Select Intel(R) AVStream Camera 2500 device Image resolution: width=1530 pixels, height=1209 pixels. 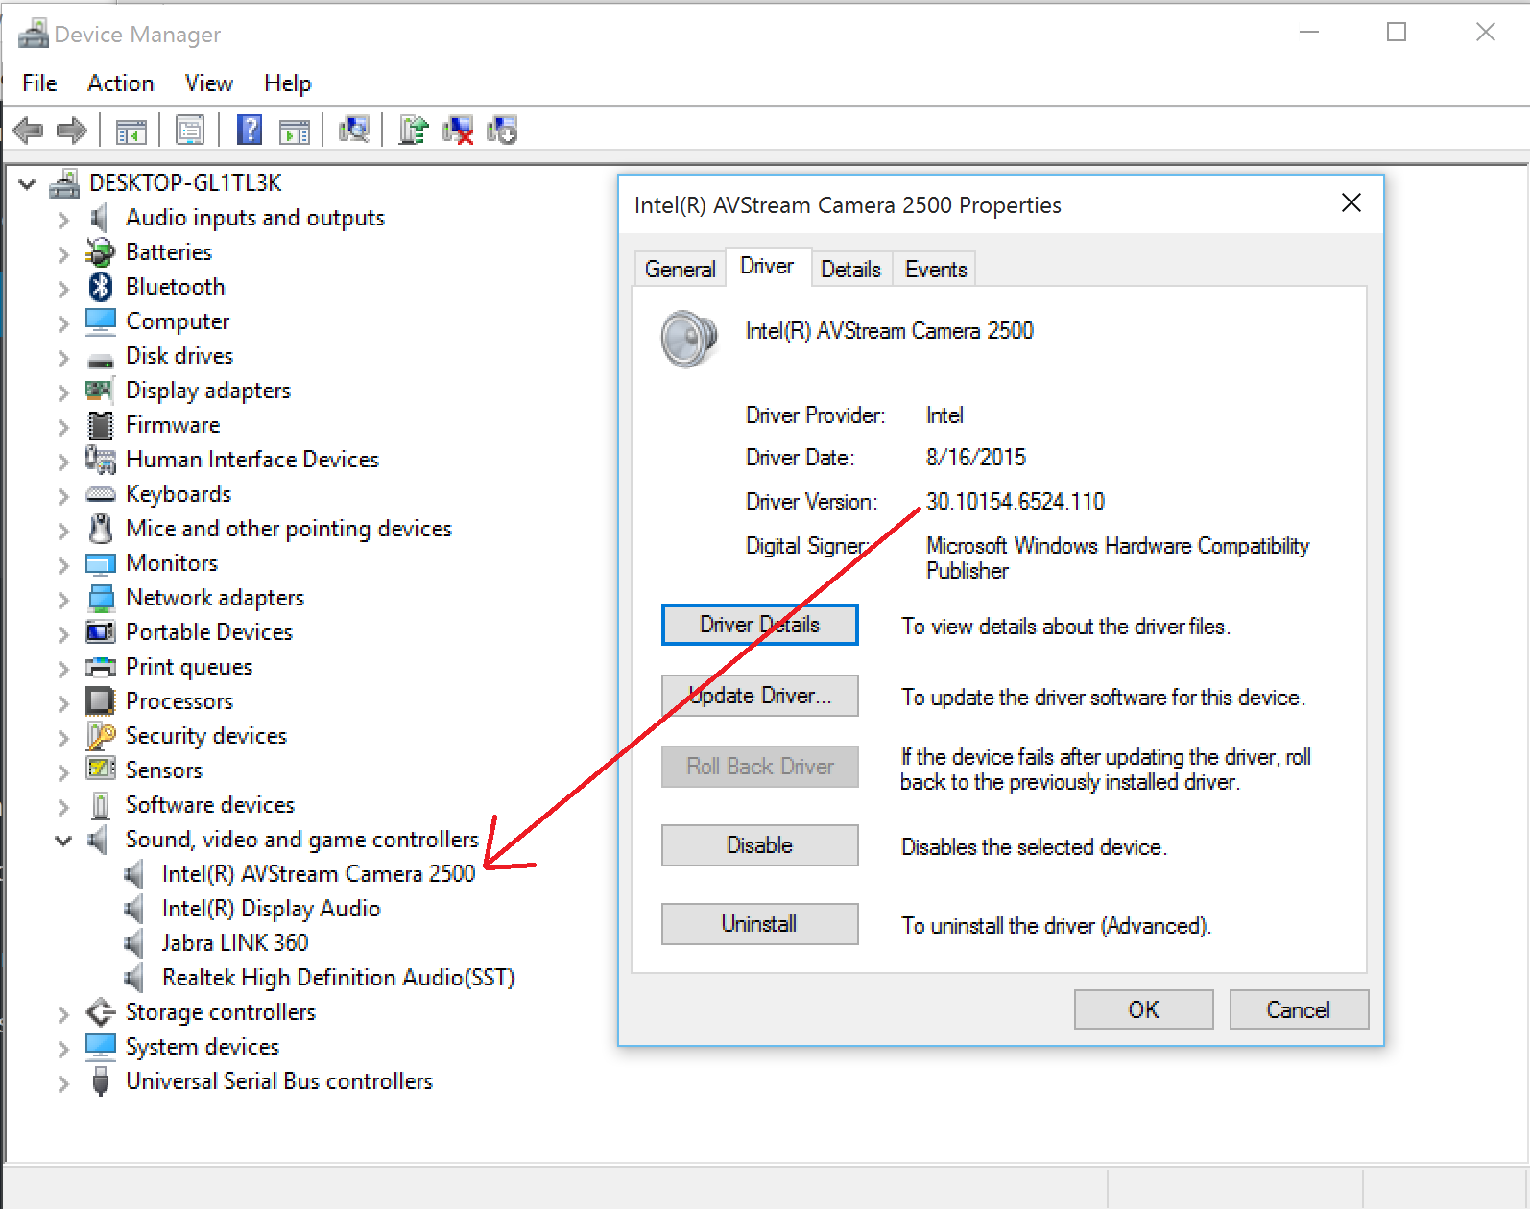pyautogui.click(x=319, y=874)
